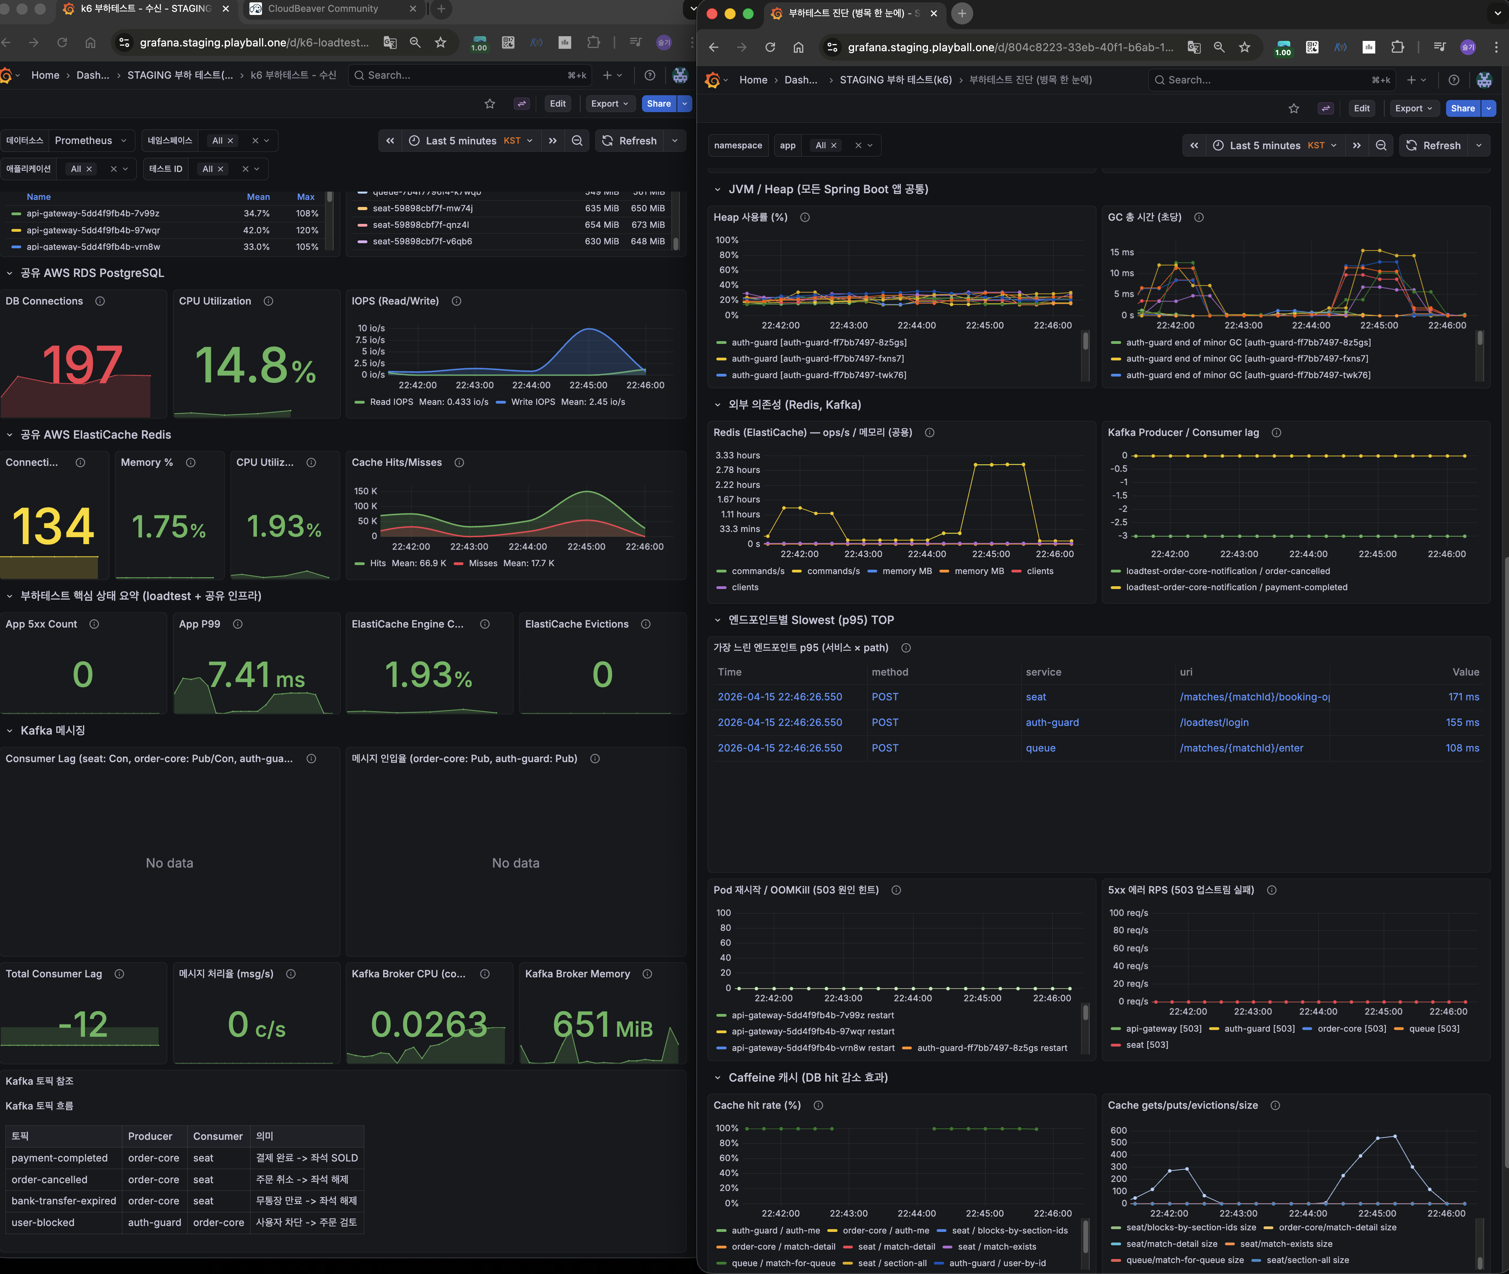Image resolution: width=1509 pixels, height=1274 pixels.
Task: Open /loadtest/login uri link in table
Action: [x=1214, y=722]
